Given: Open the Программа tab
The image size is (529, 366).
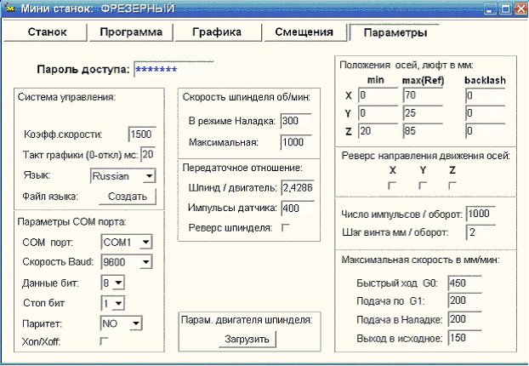Looking at the screenshot, I should [131, 32].
